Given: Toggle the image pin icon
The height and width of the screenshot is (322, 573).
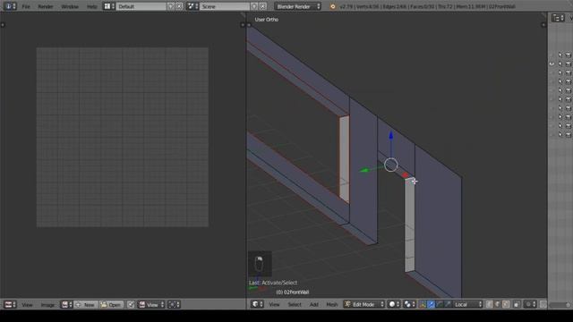Looking at the screenshot, I should coord(131,304).
